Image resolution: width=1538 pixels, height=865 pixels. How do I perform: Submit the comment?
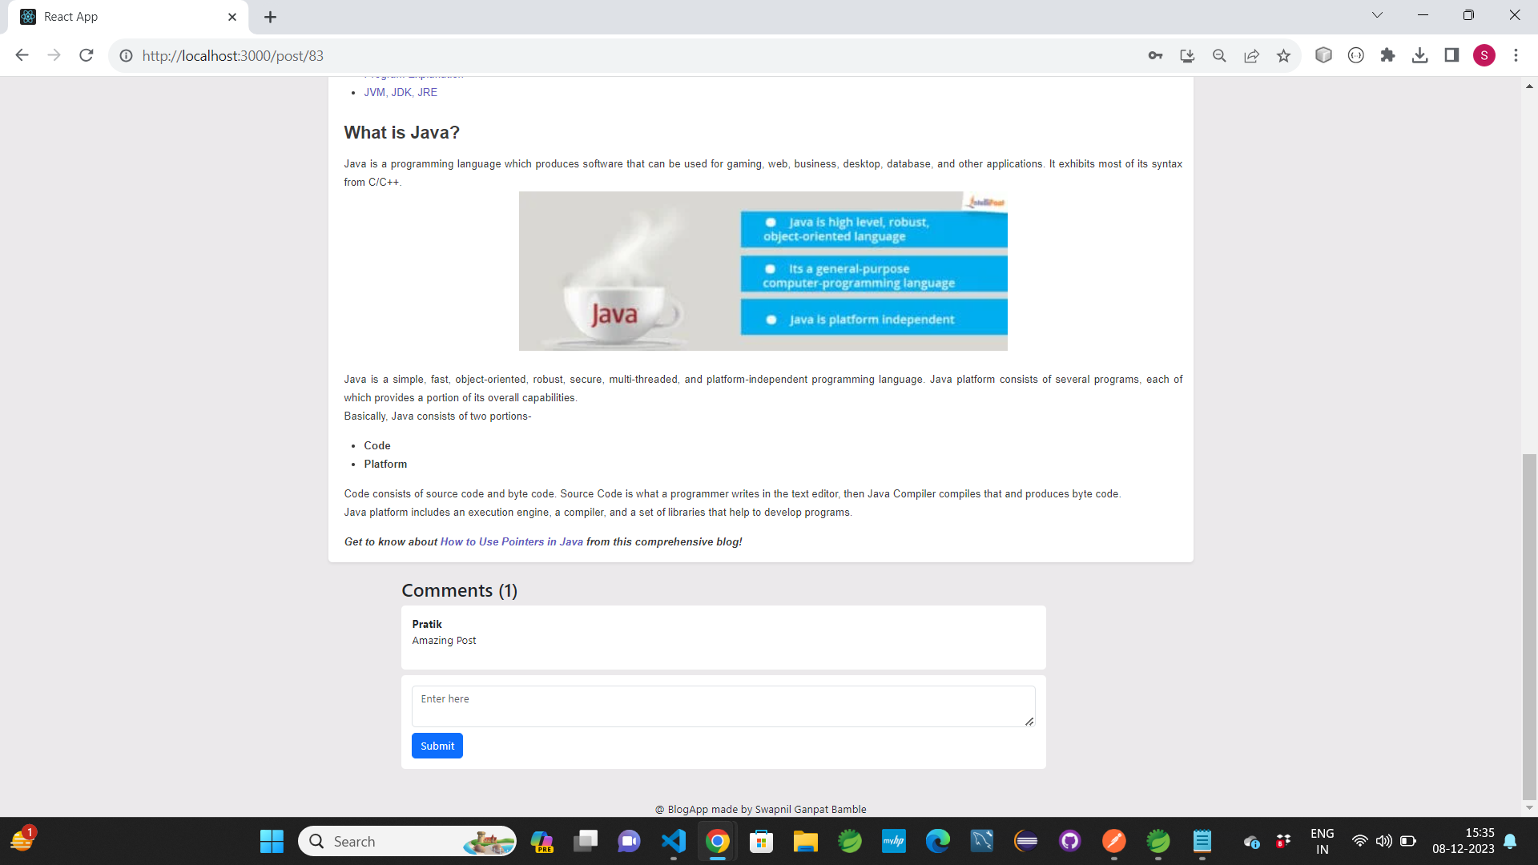coord(437,746)
